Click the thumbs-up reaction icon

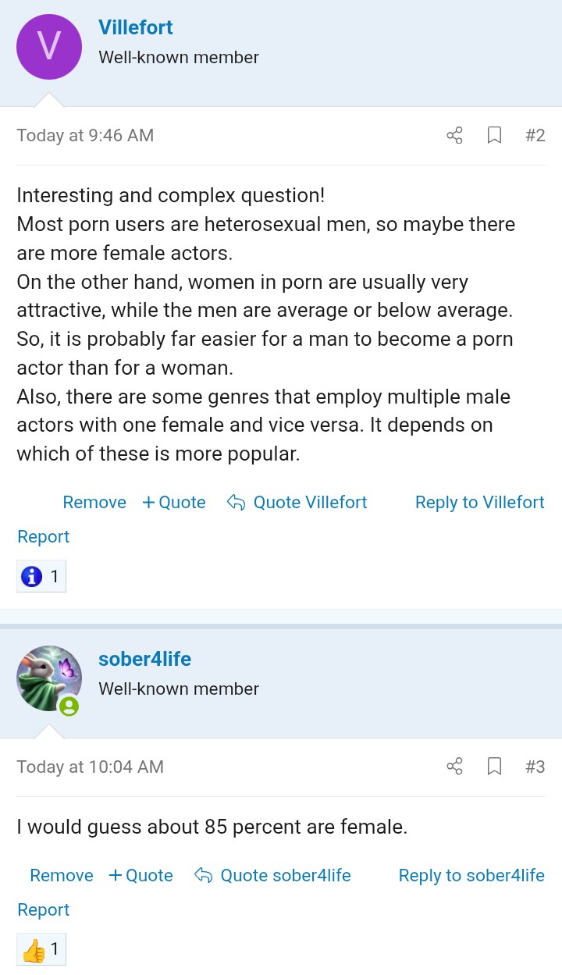tap(34, 950)
